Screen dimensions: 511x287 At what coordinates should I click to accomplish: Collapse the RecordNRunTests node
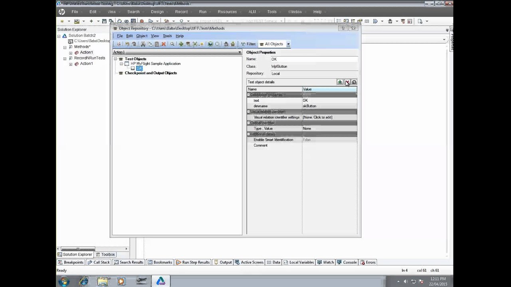(65, 58)
